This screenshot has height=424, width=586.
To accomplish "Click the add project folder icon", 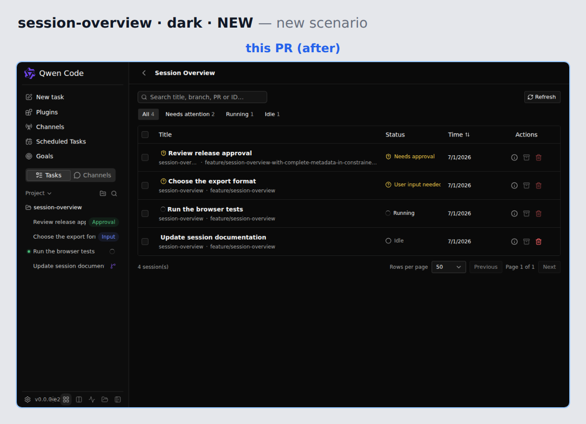I will [103, 193].
